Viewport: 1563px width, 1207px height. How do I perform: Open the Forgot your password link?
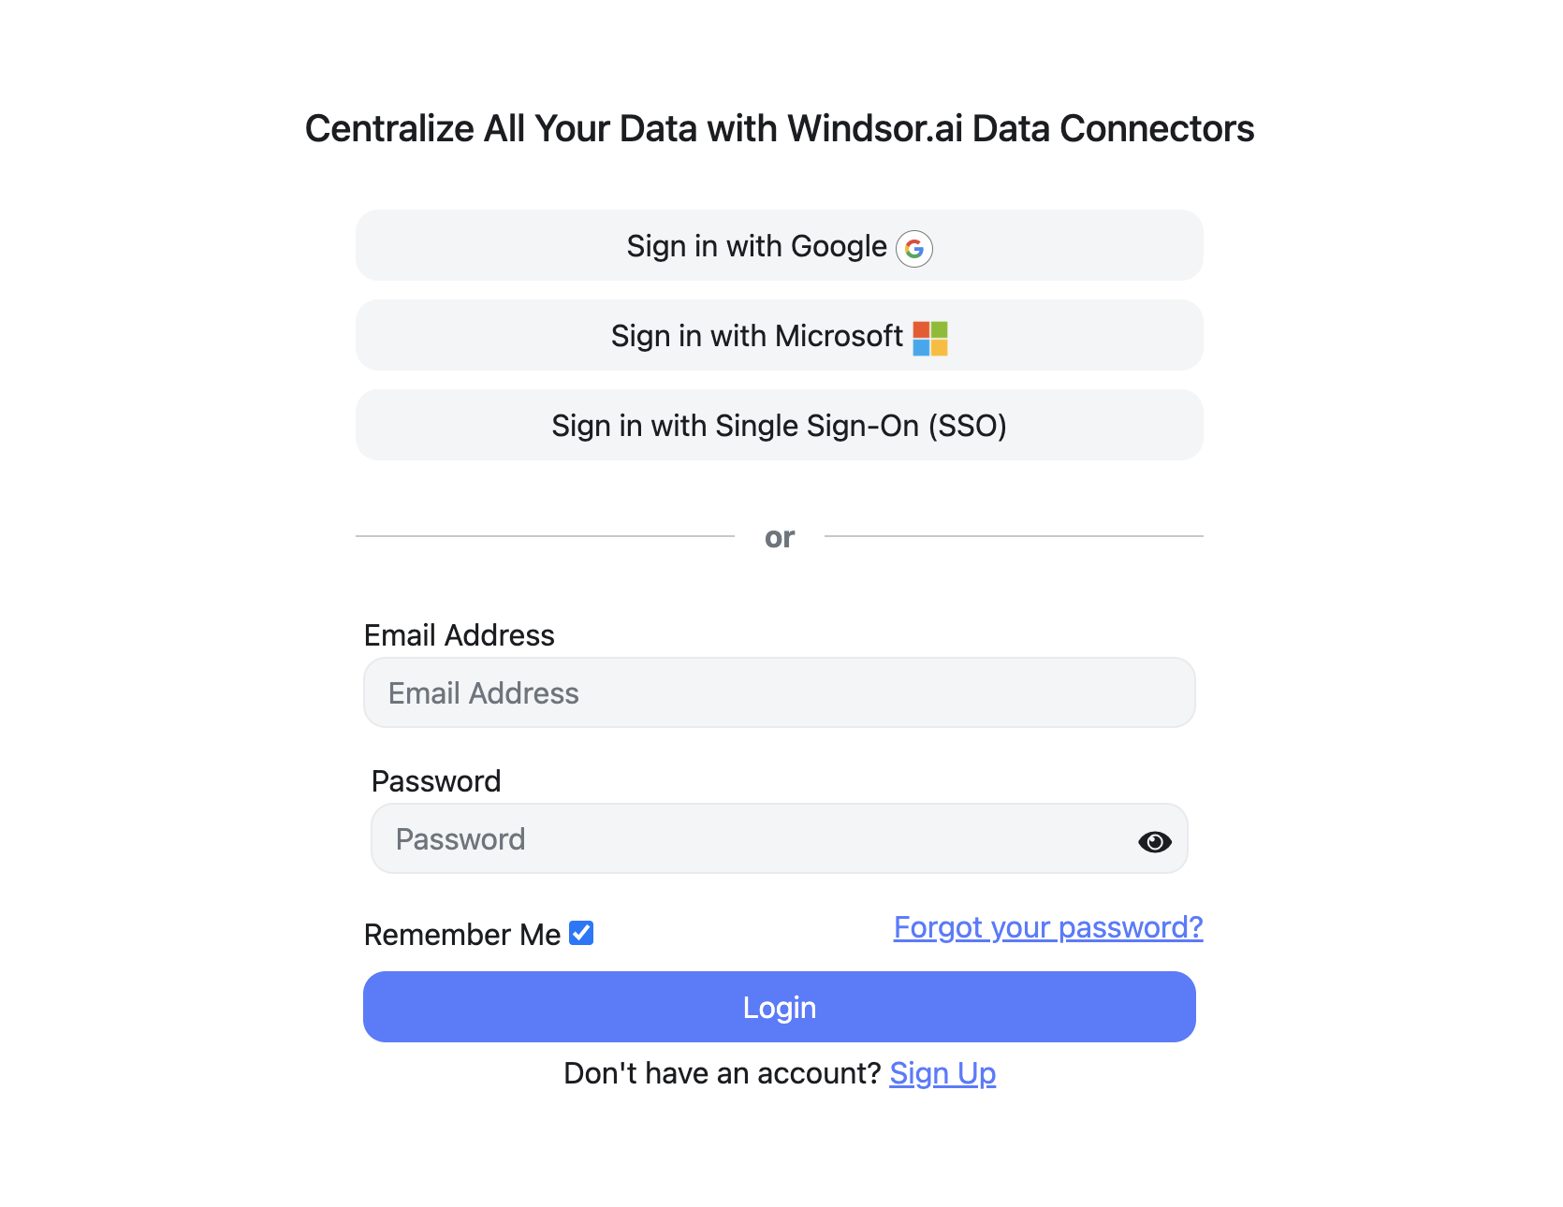click(x=1047, y=927)
